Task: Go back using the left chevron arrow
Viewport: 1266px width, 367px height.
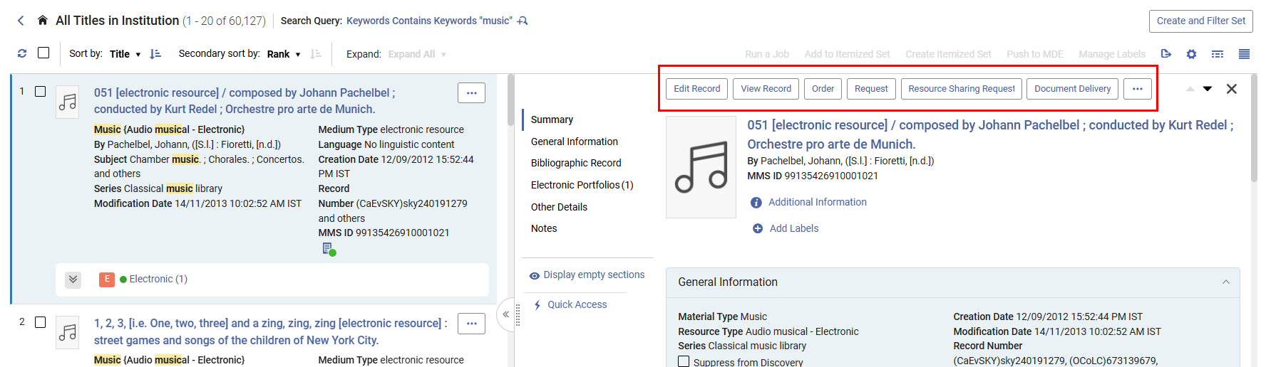Action: (x=21, y=21)
